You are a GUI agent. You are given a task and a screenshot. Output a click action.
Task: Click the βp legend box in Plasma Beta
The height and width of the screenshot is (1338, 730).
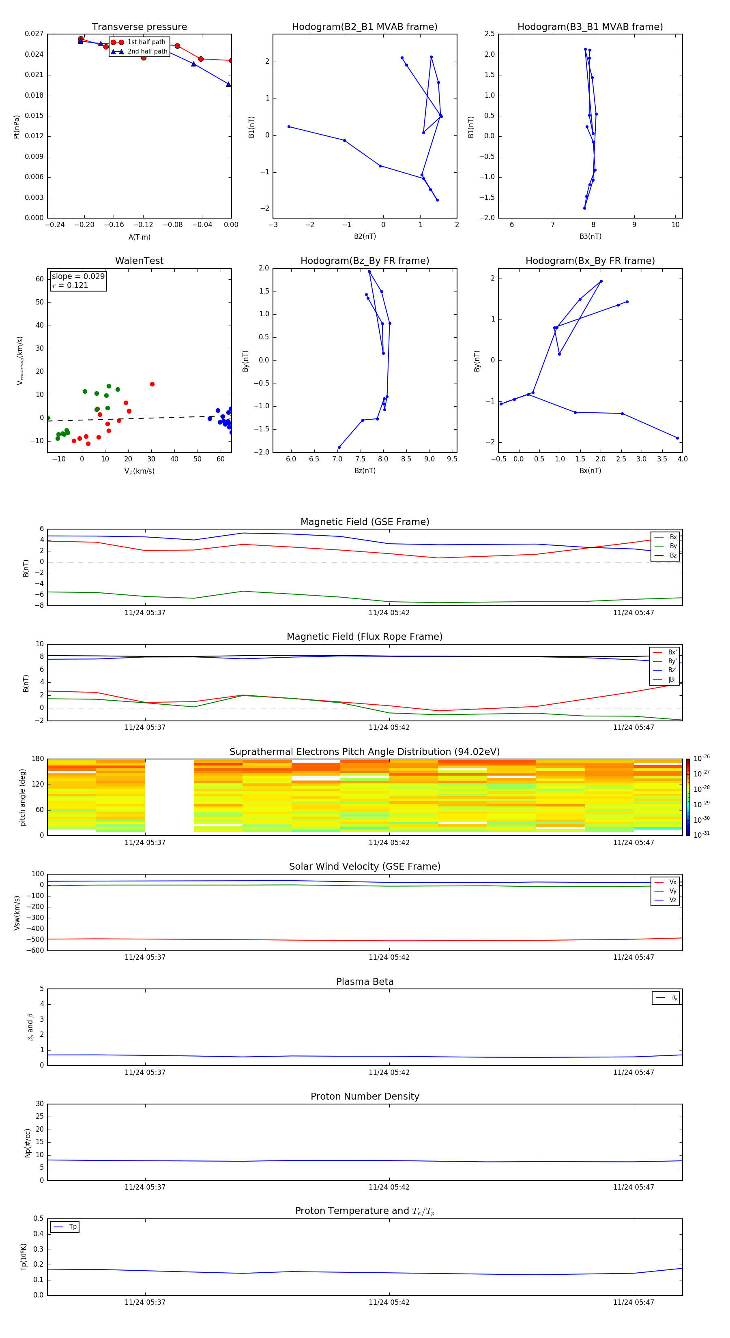point(666,998)
